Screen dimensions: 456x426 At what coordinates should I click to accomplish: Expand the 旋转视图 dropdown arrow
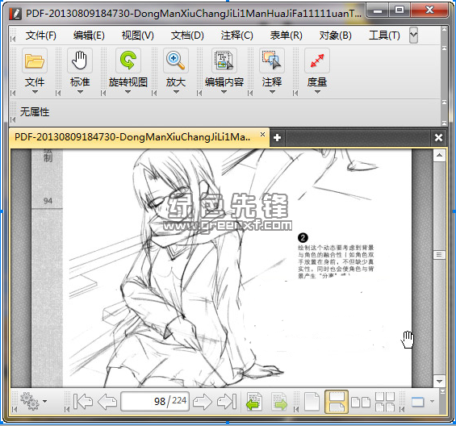pyautogui.click(x=128, y=92)
